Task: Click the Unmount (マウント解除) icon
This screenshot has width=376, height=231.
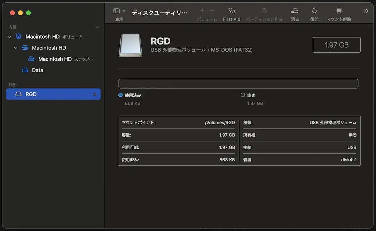Action: tap(339, 10)
